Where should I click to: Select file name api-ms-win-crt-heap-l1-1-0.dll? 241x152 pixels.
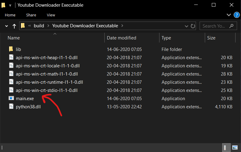click(47, 57)
